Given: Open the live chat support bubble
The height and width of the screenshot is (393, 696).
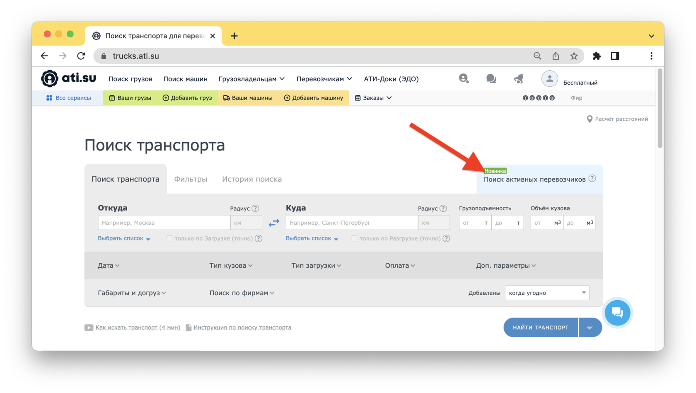Looking at the screenshot, I should pos(617,313).
